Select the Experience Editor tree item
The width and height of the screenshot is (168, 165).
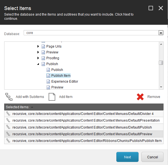tap(65, 82)
